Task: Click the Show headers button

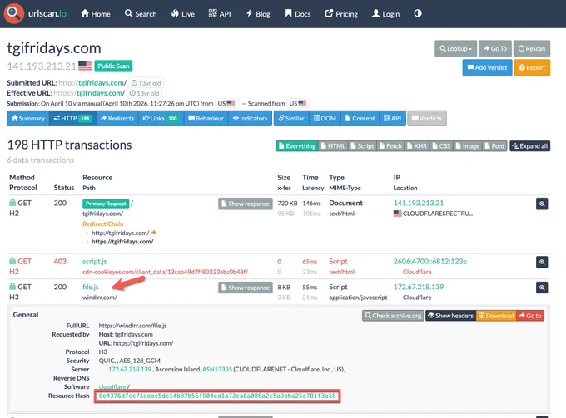Action: tap(450, 316)
